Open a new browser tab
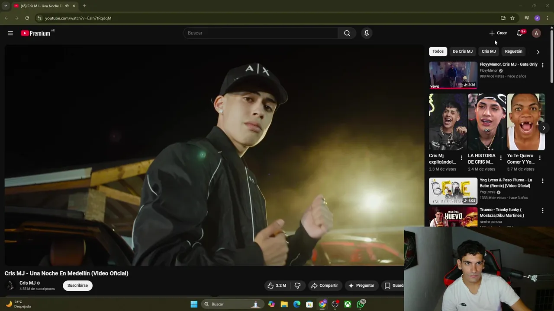 tap(84, 6)
